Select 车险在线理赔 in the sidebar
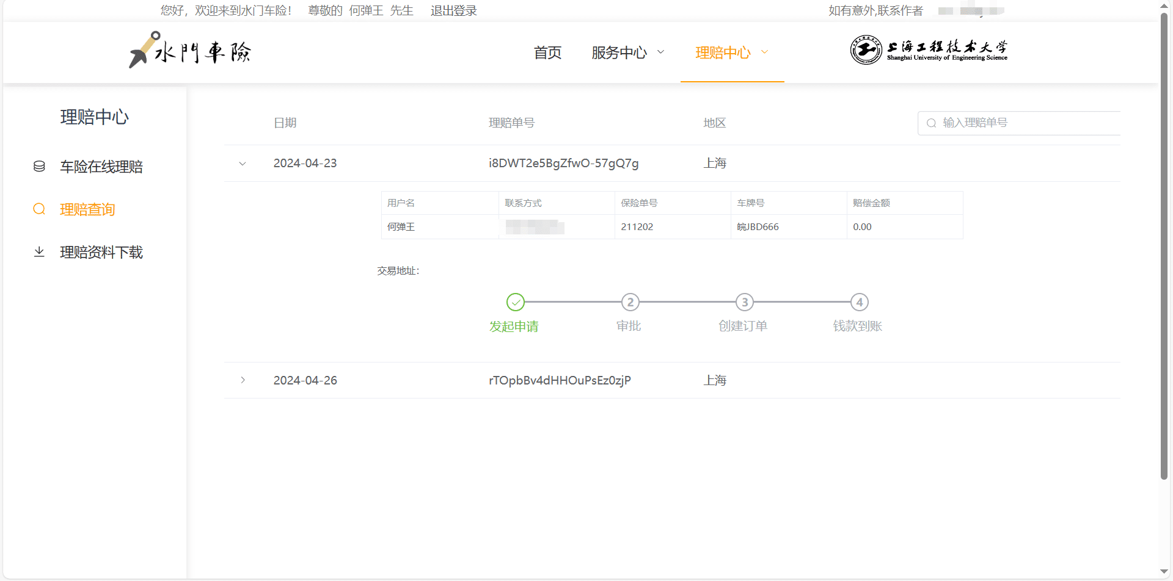Viewport: 1173px width, 581px height. click(x=101, y=167)
